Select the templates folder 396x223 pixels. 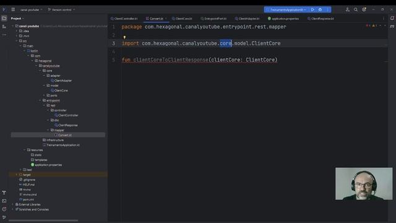pyautogui.click(x=39, y=160)
